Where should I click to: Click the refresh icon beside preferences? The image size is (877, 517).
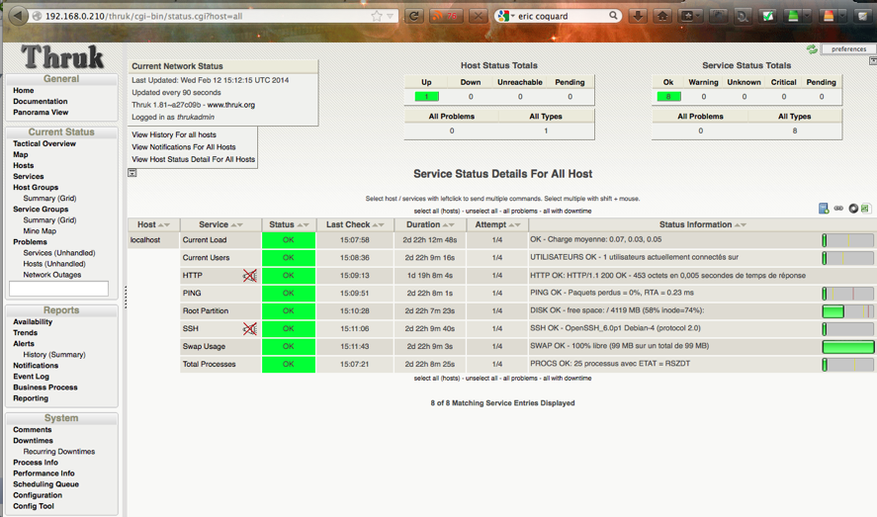[x=812, y=48]
